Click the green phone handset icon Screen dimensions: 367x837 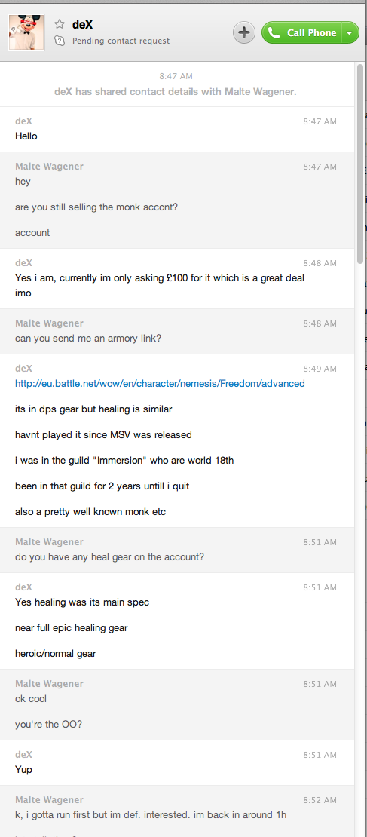(274, 32)
